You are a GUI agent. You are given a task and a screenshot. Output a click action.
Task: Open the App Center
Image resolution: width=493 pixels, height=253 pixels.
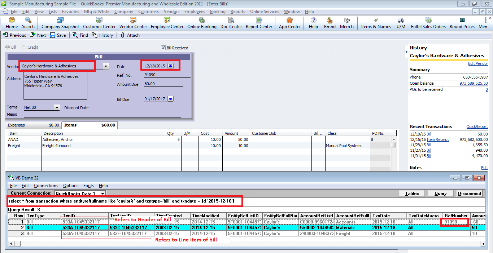point(289,23)
